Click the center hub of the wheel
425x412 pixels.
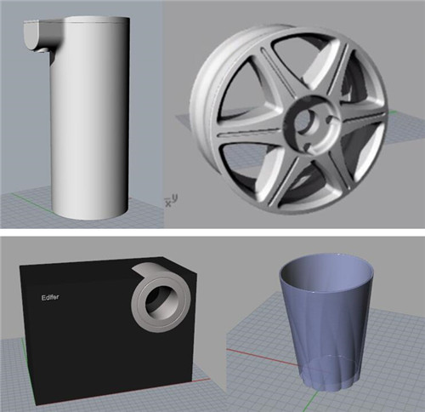click(x=312, y=126)
